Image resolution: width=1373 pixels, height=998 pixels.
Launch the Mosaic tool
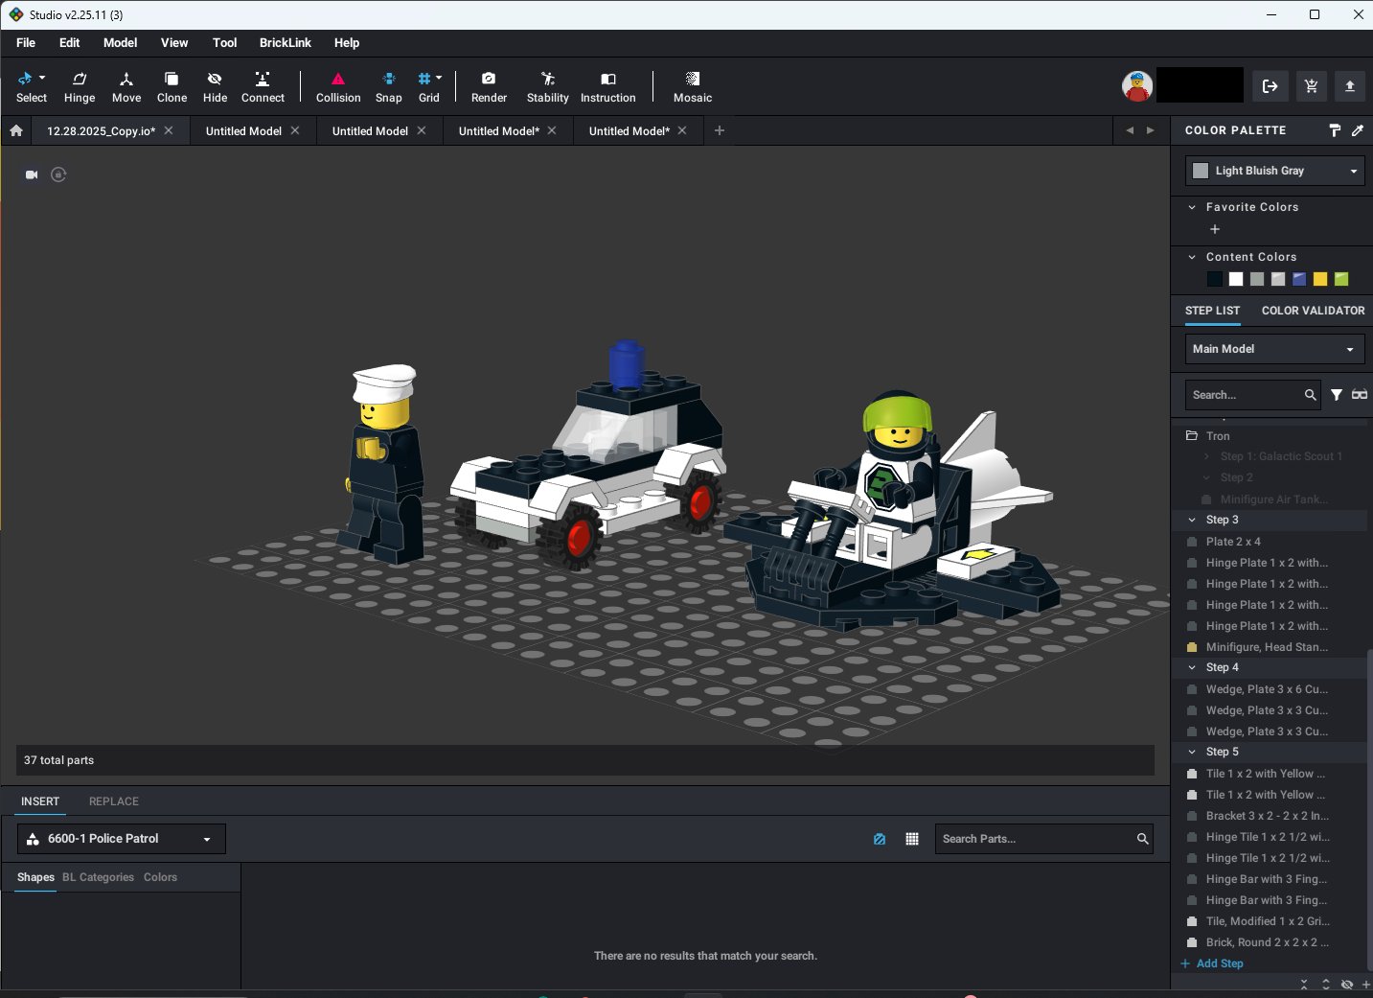(x=692, y=86)
